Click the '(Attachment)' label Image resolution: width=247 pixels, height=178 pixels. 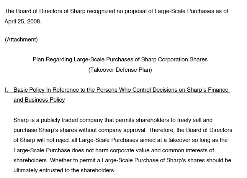tap(21, 40)
